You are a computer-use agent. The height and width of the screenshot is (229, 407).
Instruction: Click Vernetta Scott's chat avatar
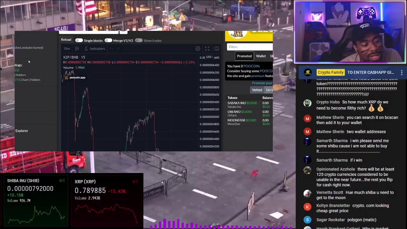tap(307, 194)
